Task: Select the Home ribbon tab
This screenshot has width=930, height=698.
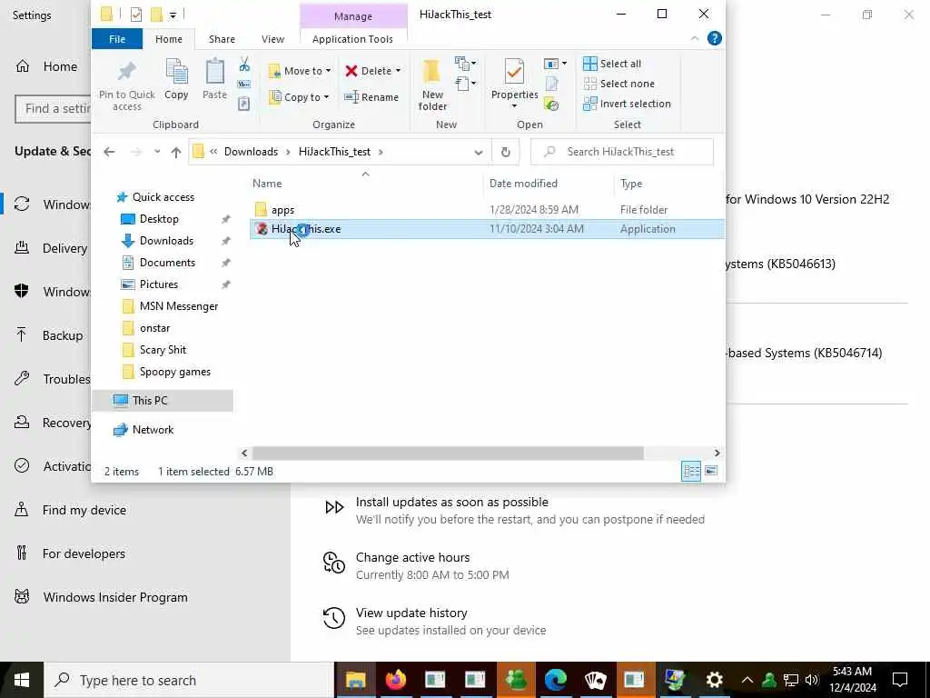Action: click(x=168, y=39)
